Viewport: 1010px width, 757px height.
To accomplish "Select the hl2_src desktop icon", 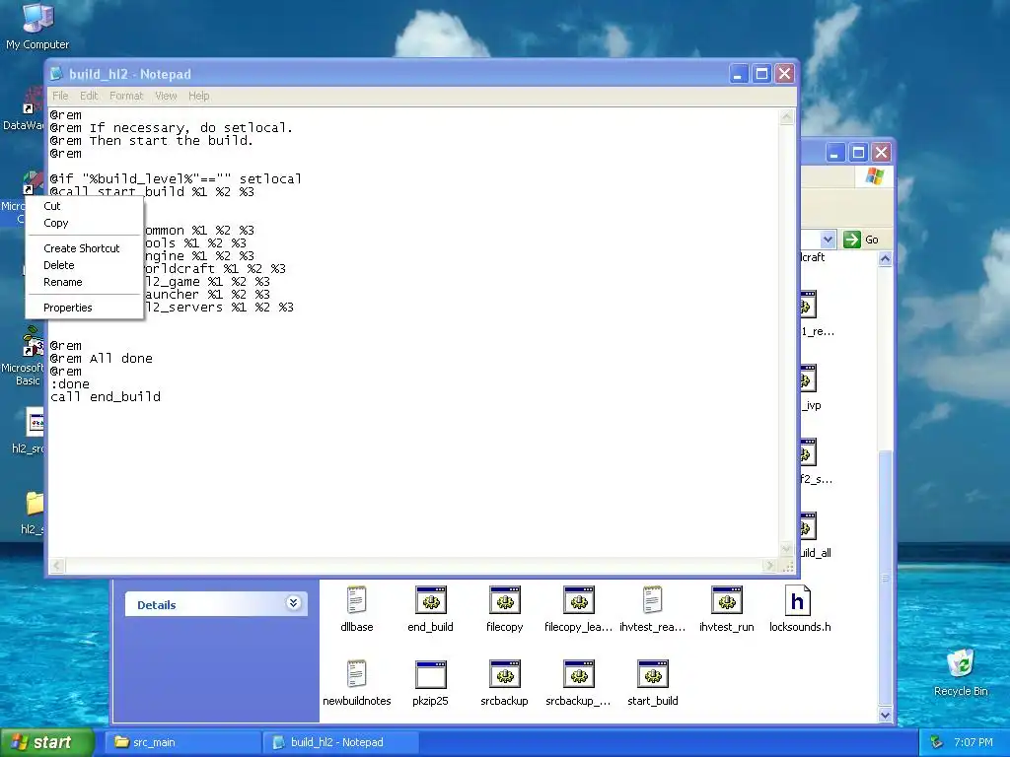I will pyautogui.click(x=27, y=432).
